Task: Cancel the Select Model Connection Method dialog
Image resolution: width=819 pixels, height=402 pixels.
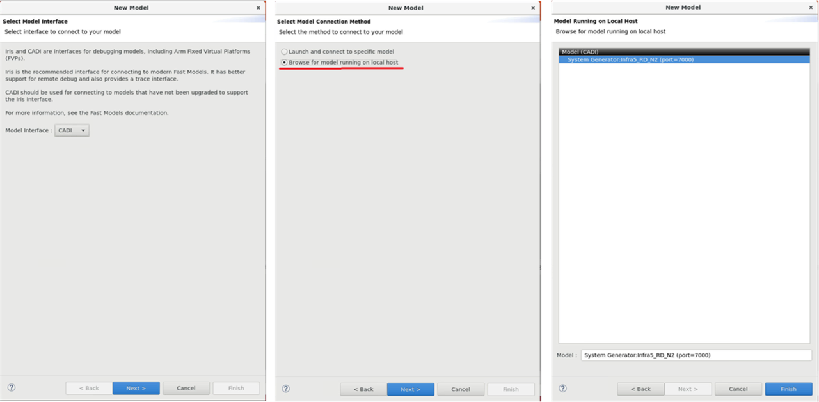Action: (x=461, y=389)
